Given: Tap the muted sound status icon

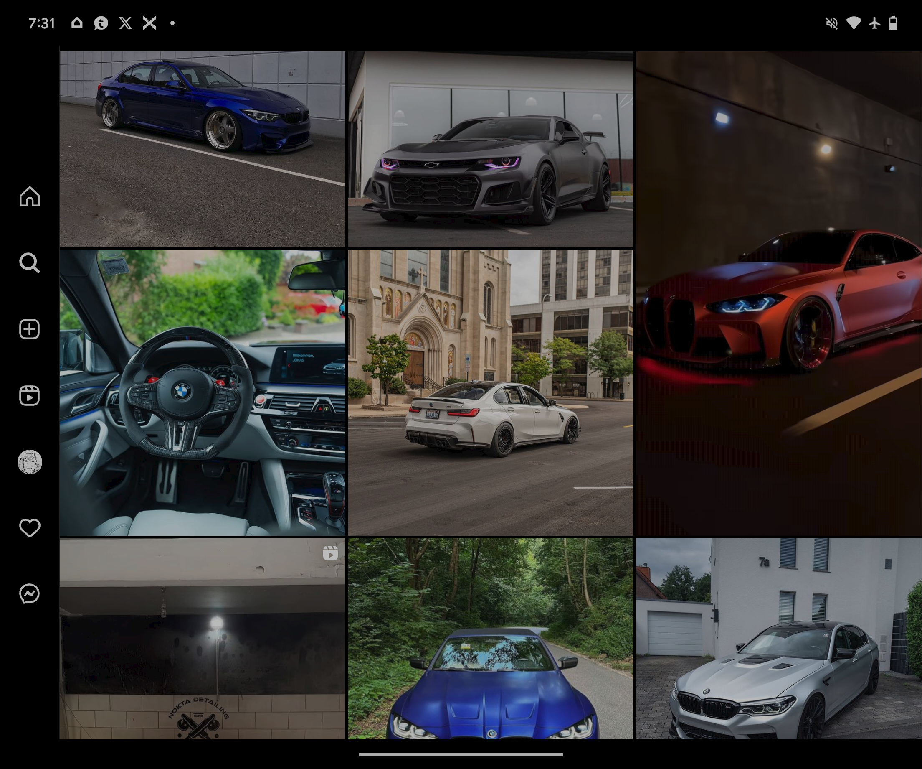Looking at the screenshot, I should (831, 23).
